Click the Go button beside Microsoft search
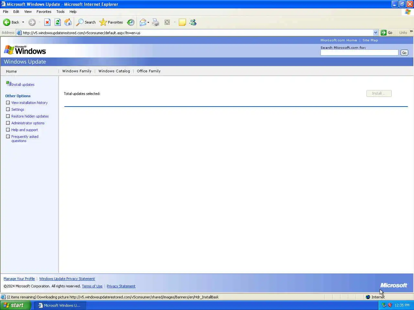Screen dimensions: 414x310 point(404,53)
